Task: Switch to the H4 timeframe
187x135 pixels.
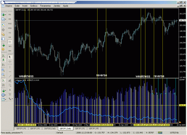Action: click(10, 37)
